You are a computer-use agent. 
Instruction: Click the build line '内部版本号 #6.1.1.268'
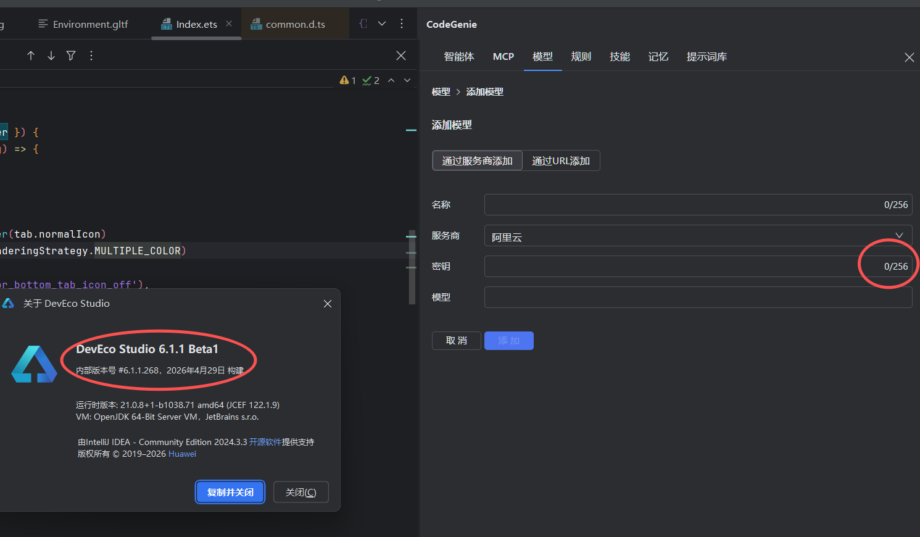coord(118,370)
